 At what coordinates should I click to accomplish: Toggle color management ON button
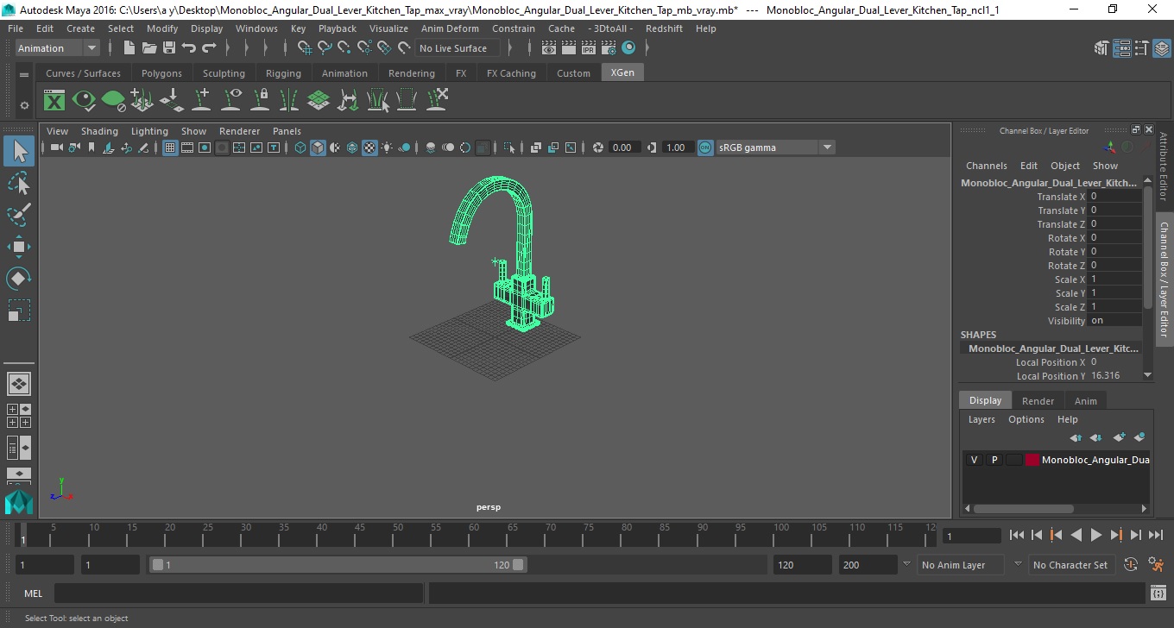click(705, 148)
